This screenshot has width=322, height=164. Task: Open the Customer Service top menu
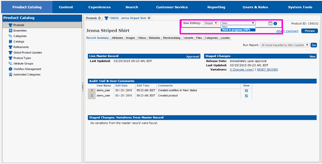172,7
